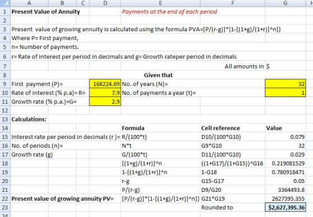
Task: Click 'Interest rate per period in decimals' label
Action: coord(66,137)
